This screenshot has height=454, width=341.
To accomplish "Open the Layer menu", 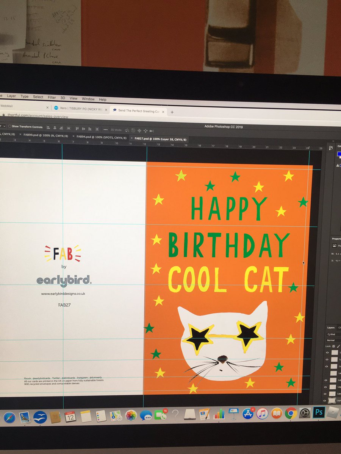I will pos(11,96).
